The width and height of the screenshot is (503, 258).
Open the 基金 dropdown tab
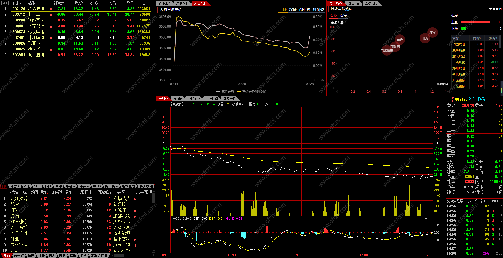(70, 186)
